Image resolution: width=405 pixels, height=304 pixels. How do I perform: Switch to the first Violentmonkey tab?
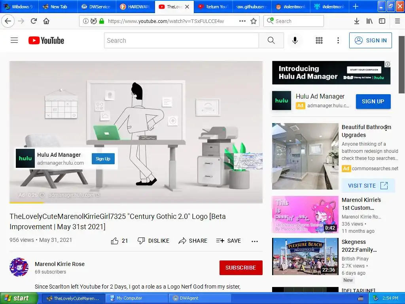(291, 7)
